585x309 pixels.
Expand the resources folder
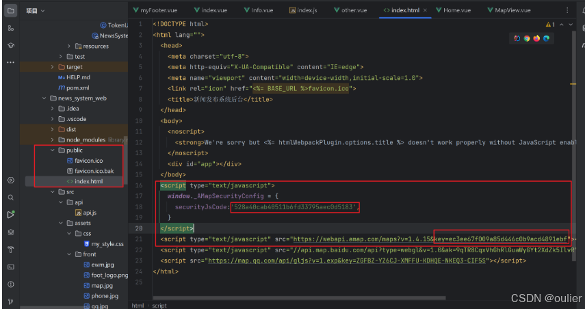click(x=69, y=46)
